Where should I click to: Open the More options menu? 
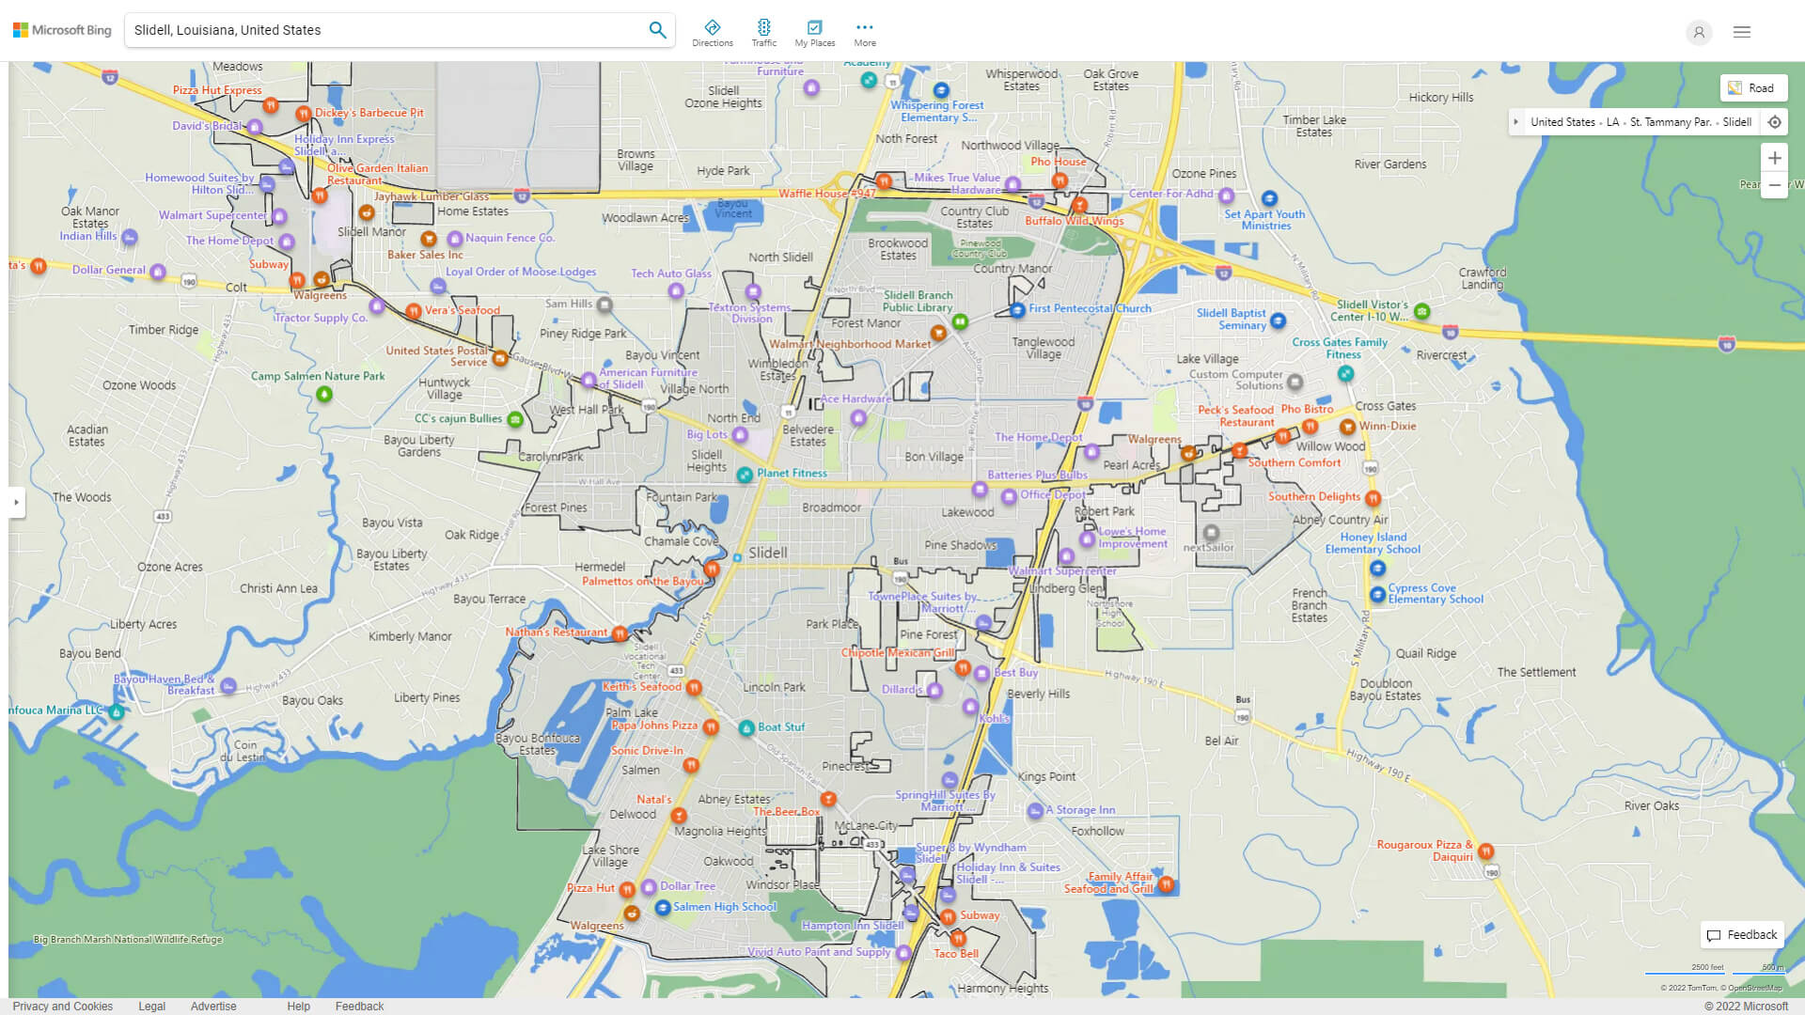tap(865, 32)
